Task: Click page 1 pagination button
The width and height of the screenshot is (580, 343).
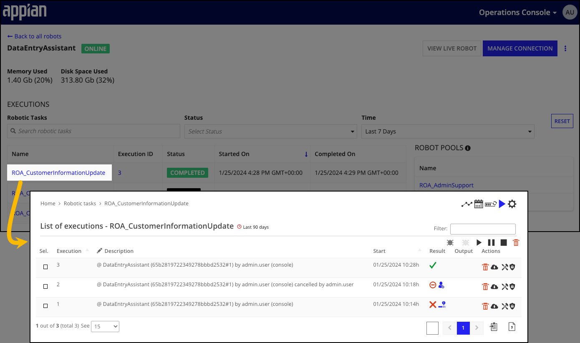Action: 463,328
